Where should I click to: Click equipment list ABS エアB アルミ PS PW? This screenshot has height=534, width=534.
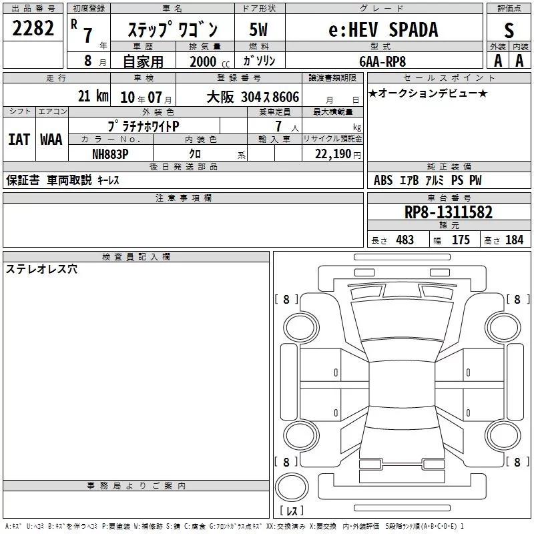[427, 180]
